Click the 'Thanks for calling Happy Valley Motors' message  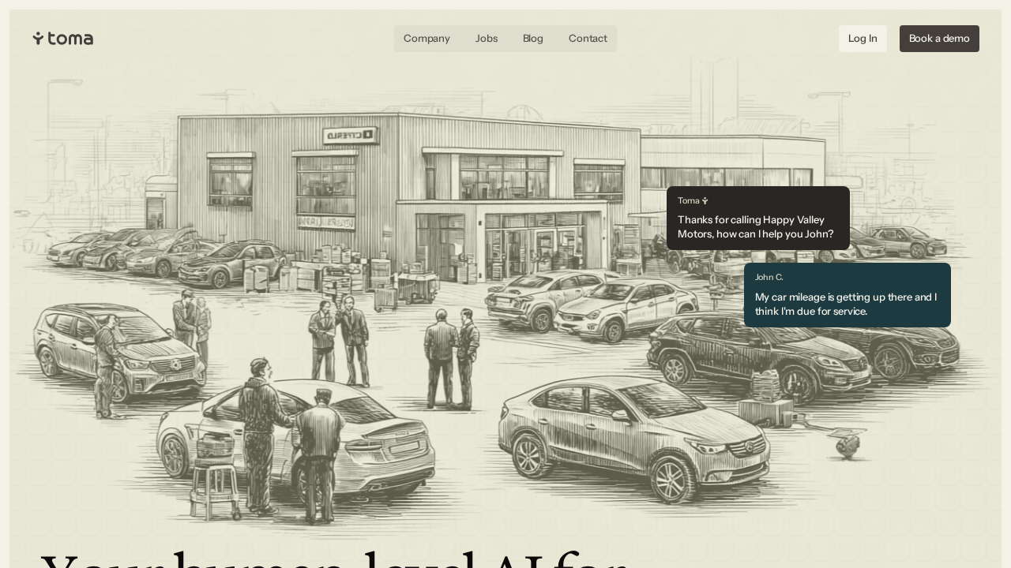click(x=755, y=227)
